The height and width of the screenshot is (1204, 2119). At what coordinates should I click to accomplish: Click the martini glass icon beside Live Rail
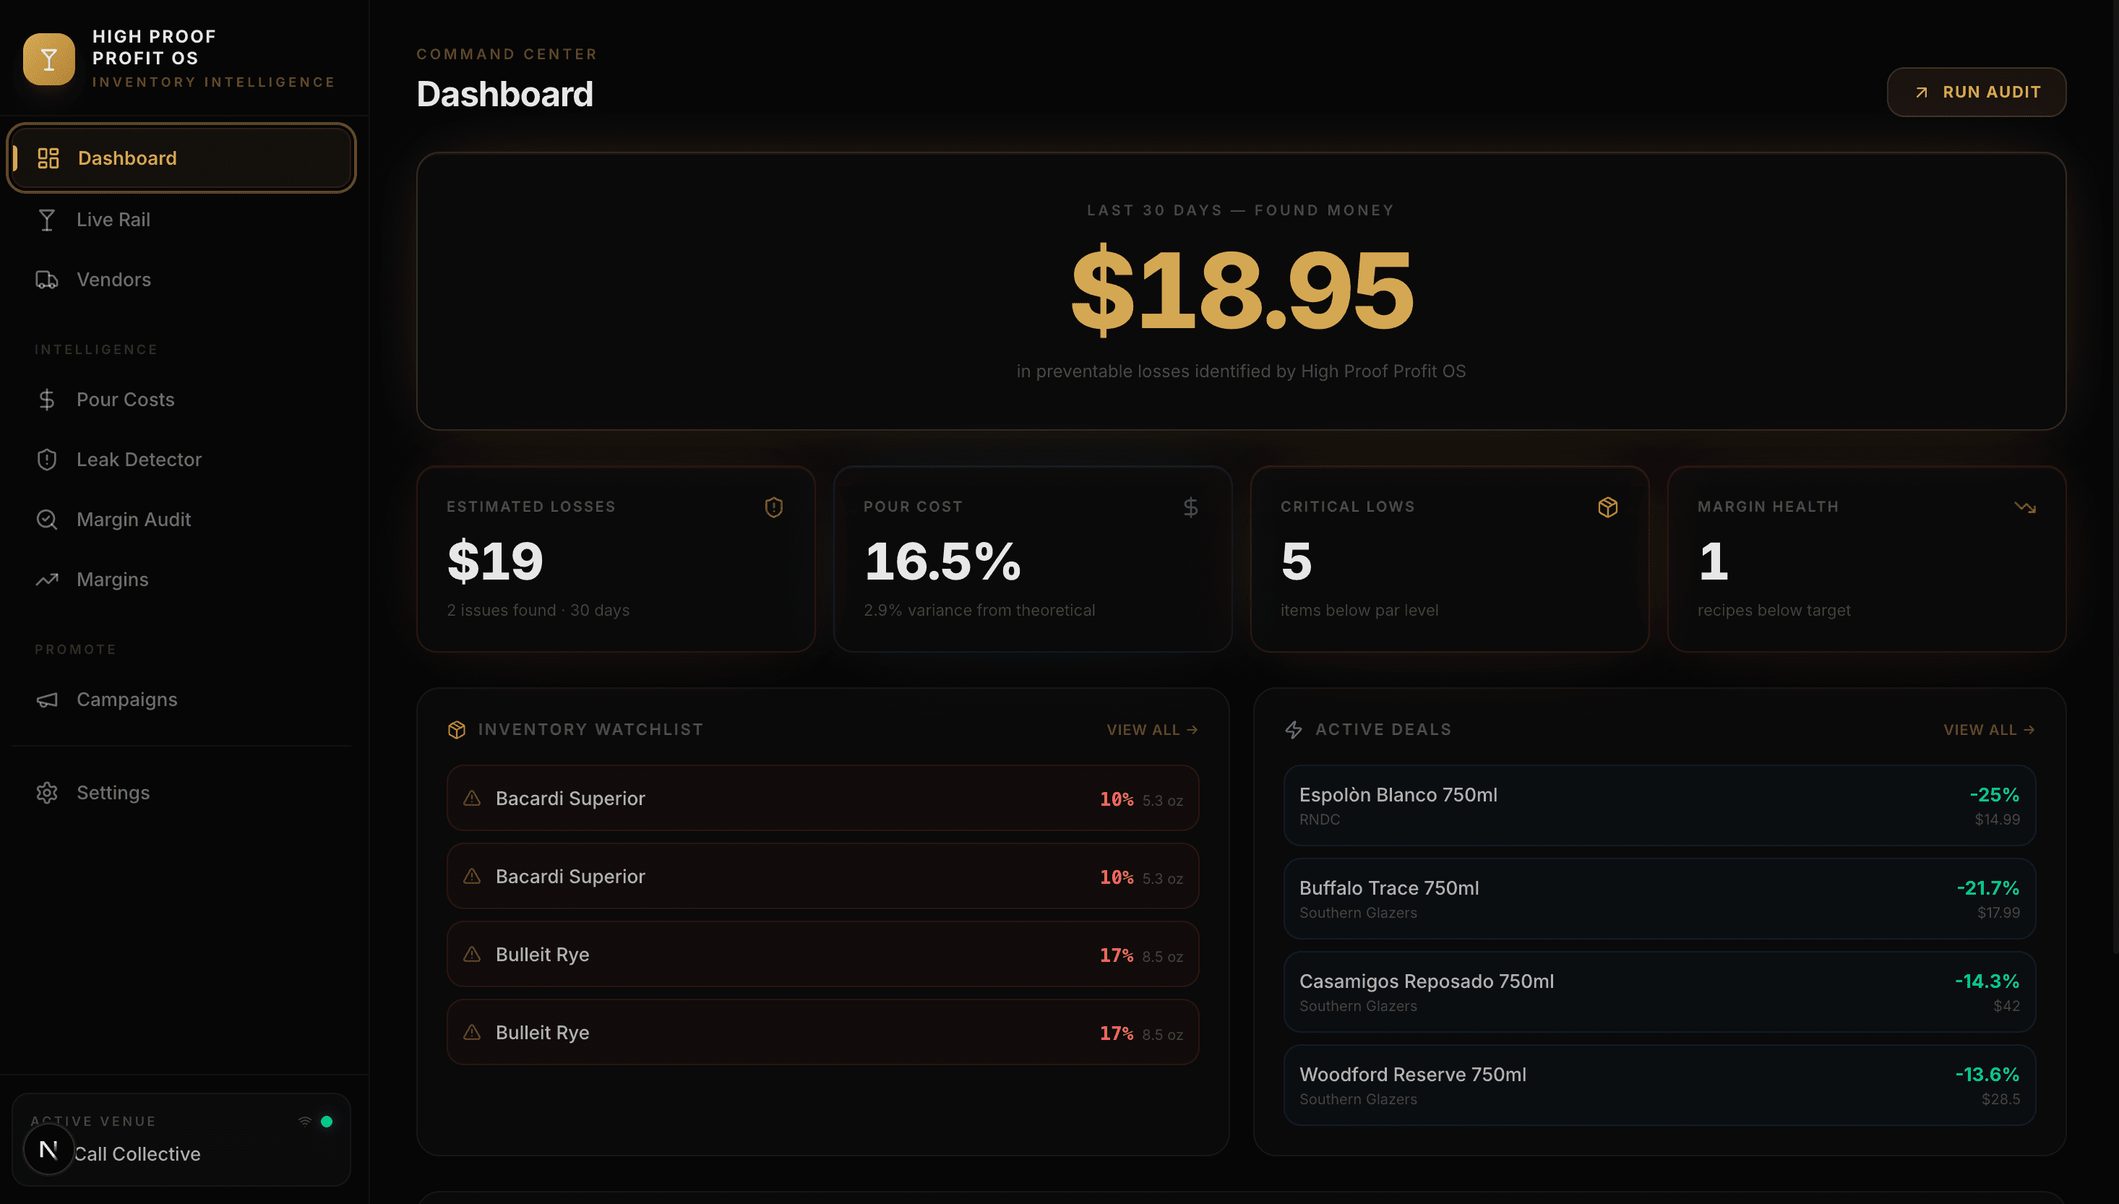coord(47,219)
